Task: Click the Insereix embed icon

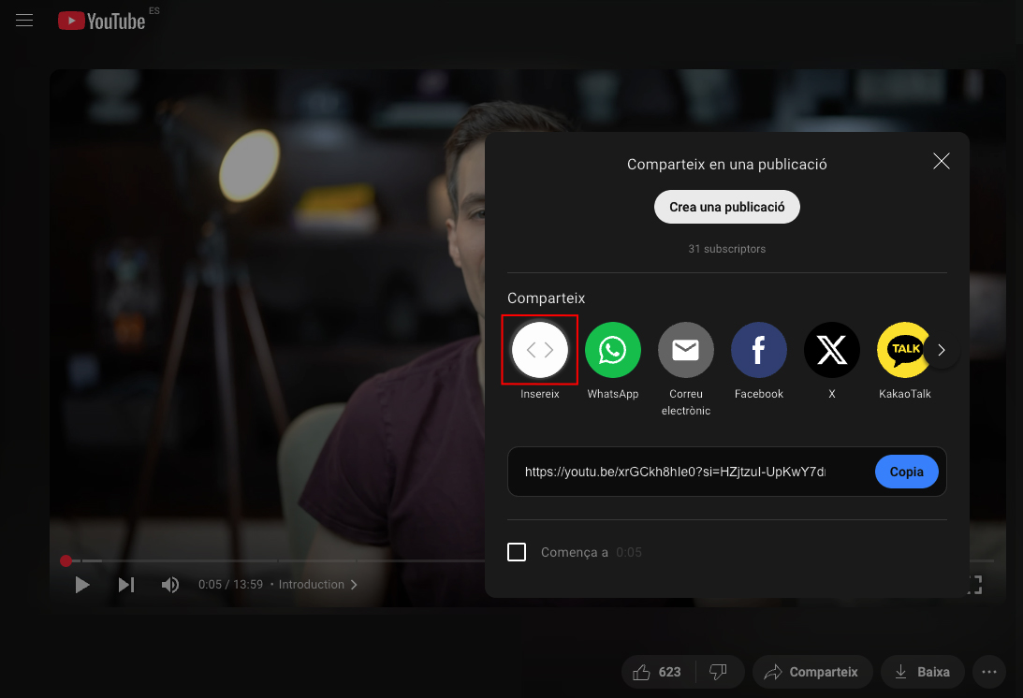Action: 539,350
